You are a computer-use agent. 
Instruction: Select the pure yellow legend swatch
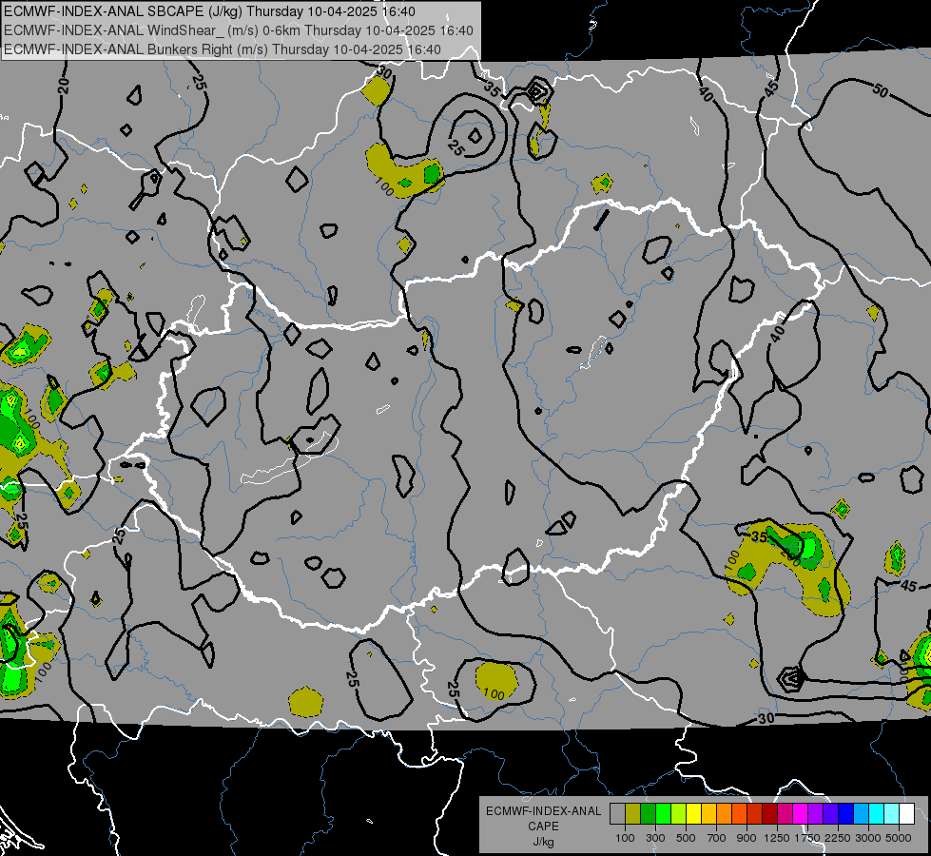[x=693, y=813]
